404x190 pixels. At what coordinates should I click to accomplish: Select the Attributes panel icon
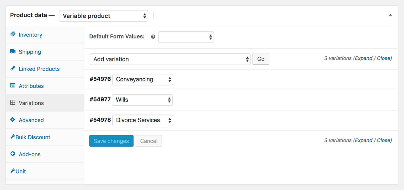pyautogui.click(x=13, y=85)
